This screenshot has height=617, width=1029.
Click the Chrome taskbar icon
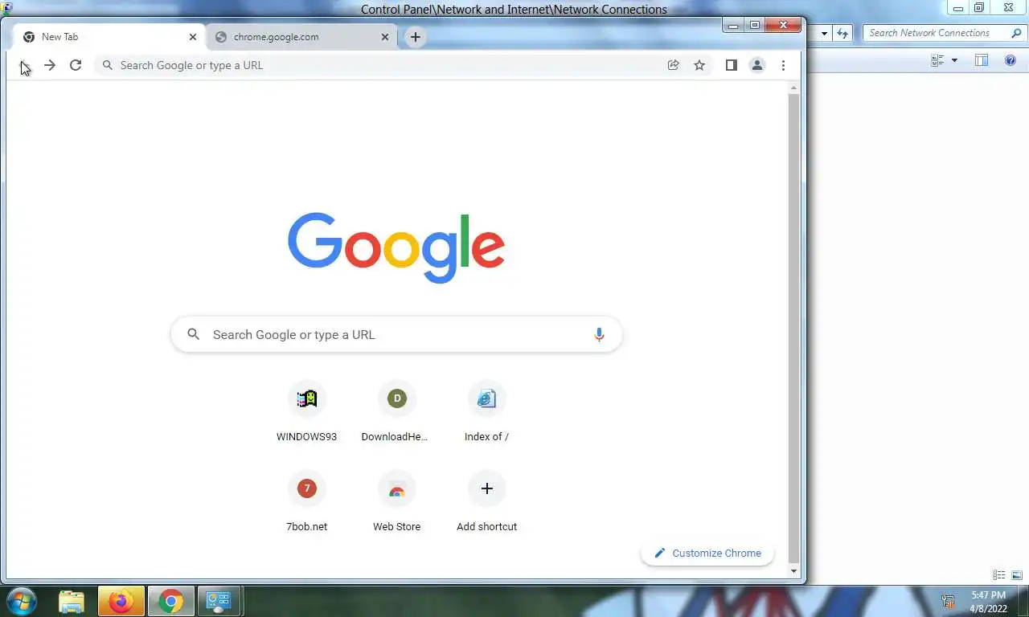pos(170,601)
